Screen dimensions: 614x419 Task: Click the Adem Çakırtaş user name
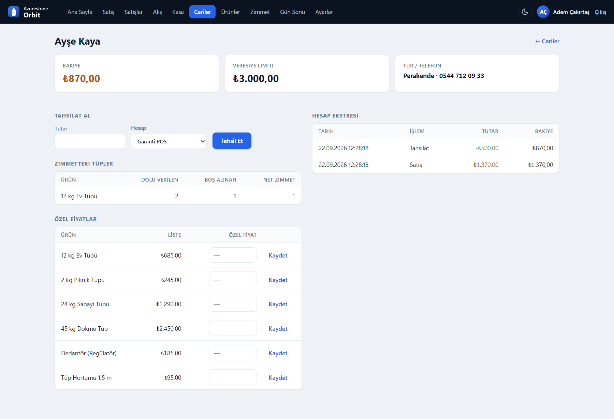(571, 12)
